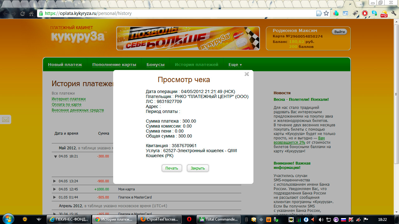Open the История платежей menu tab
This screenshot has height=224, width=399.
[196, 65]
